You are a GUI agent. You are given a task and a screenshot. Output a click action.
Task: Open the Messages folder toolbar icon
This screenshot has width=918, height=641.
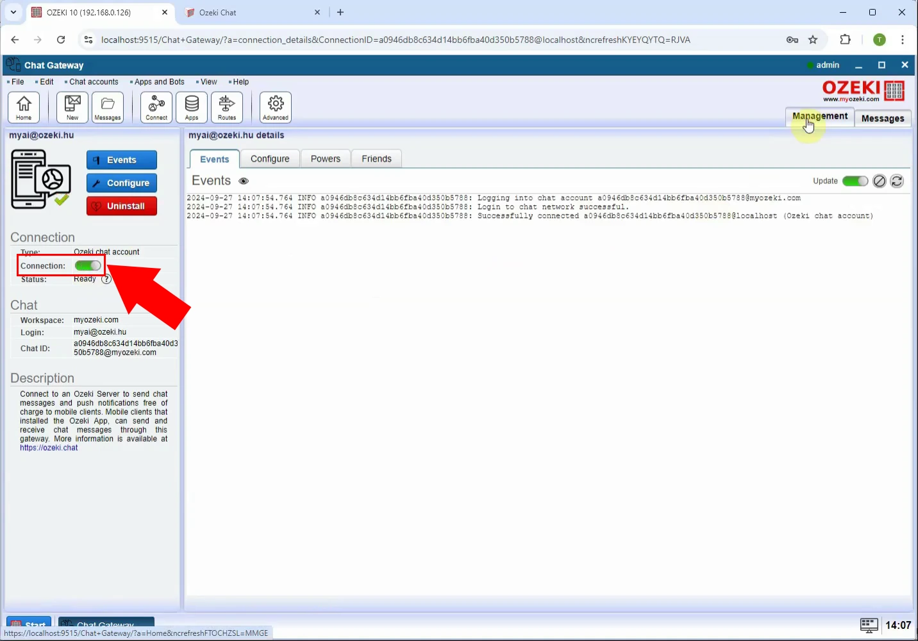tap(108, 107)
